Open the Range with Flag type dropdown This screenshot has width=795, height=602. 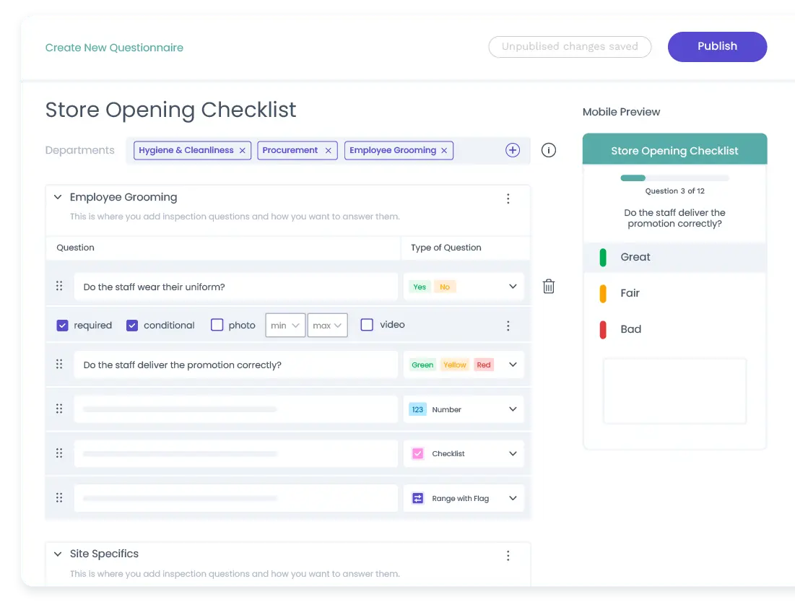click(513, 498)
